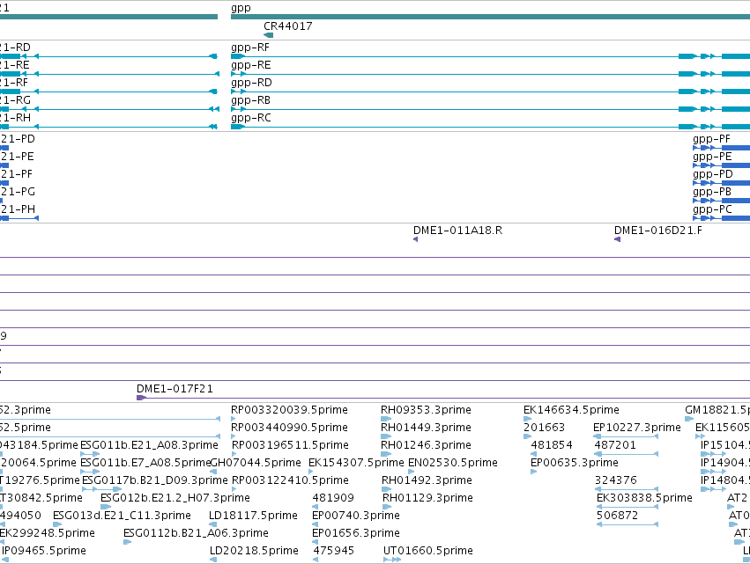Select ESG012b.E21.2_H07.3prime EST label
Screen dimensions: 750x564
click(x=175, y=498)
